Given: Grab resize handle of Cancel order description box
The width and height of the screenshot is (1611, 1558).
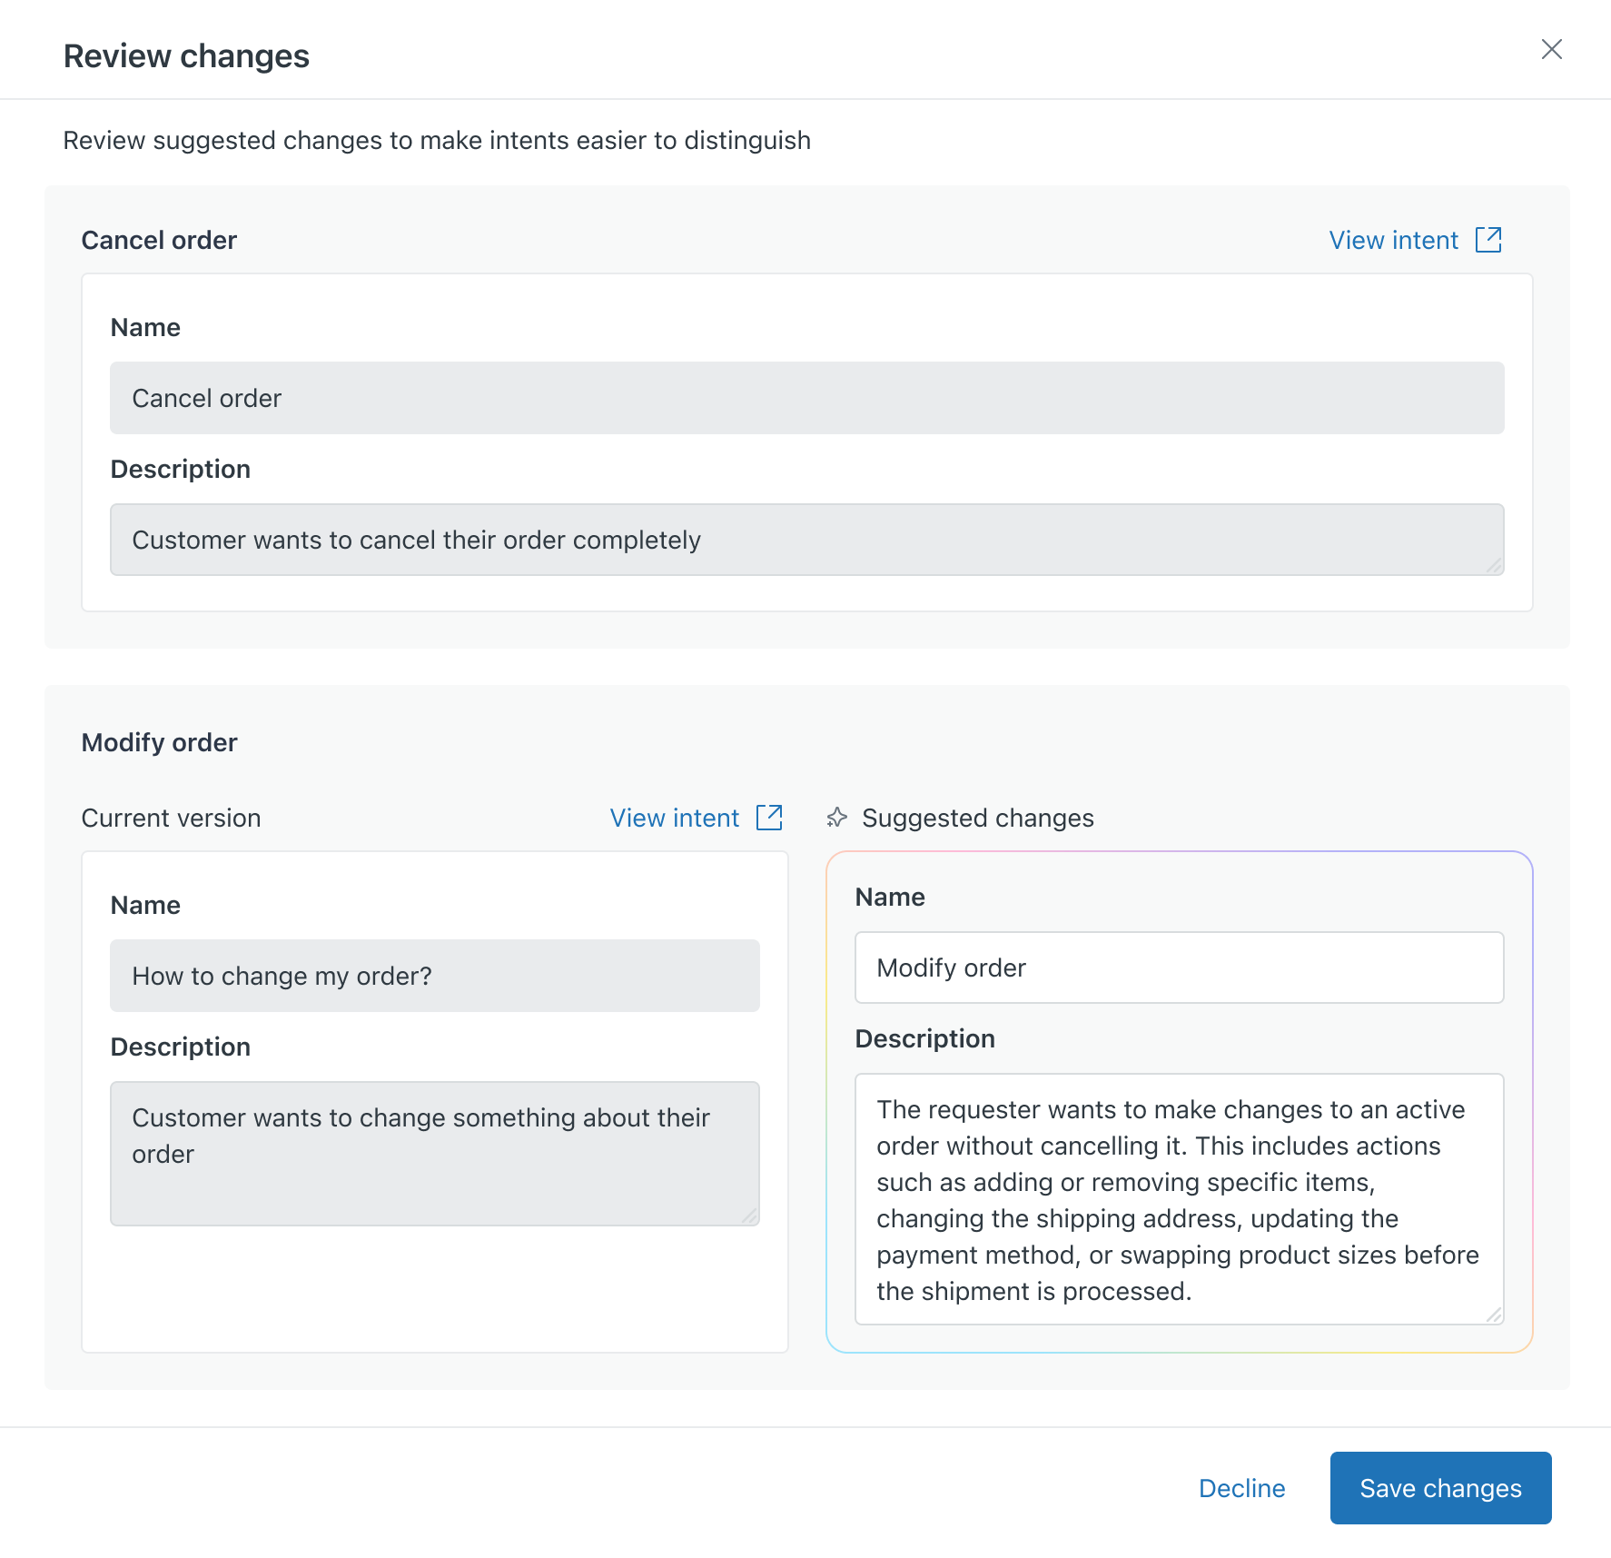Looking at the screenshot, I should click(1493, 565).
